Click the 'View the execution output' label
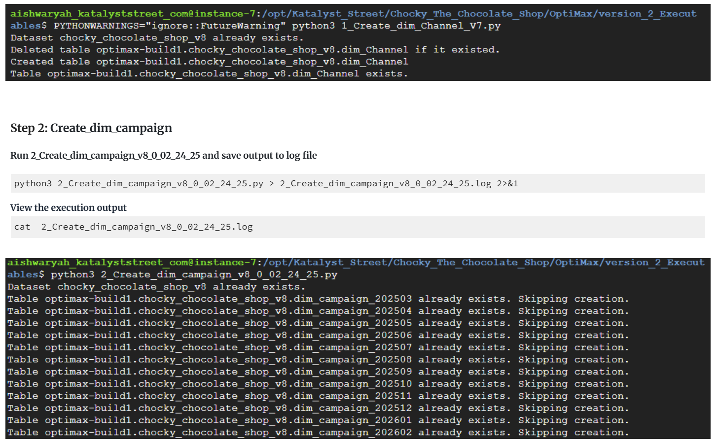The height and width of the screenshot is (442, 717). [69, 207]
